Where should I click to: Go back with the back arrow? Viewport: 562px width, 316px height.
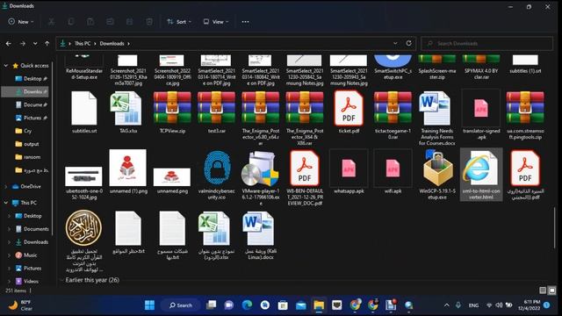[x=9, y=43]
